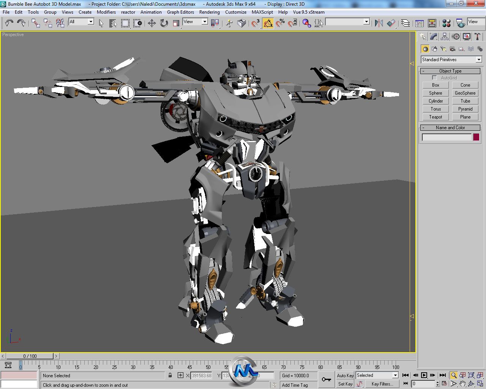Toggle the Selection Lock padlock
The width and height of the screenshot is (486, 389).
[x=170, y=375]
